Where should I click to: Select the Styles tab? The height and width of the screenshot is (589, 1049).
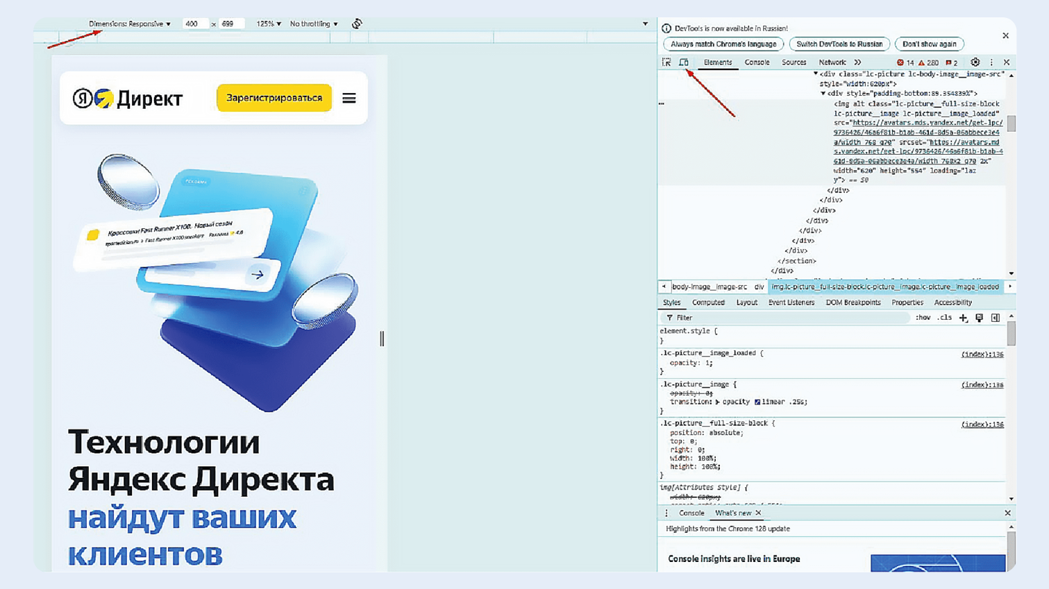tap(671, 302)
